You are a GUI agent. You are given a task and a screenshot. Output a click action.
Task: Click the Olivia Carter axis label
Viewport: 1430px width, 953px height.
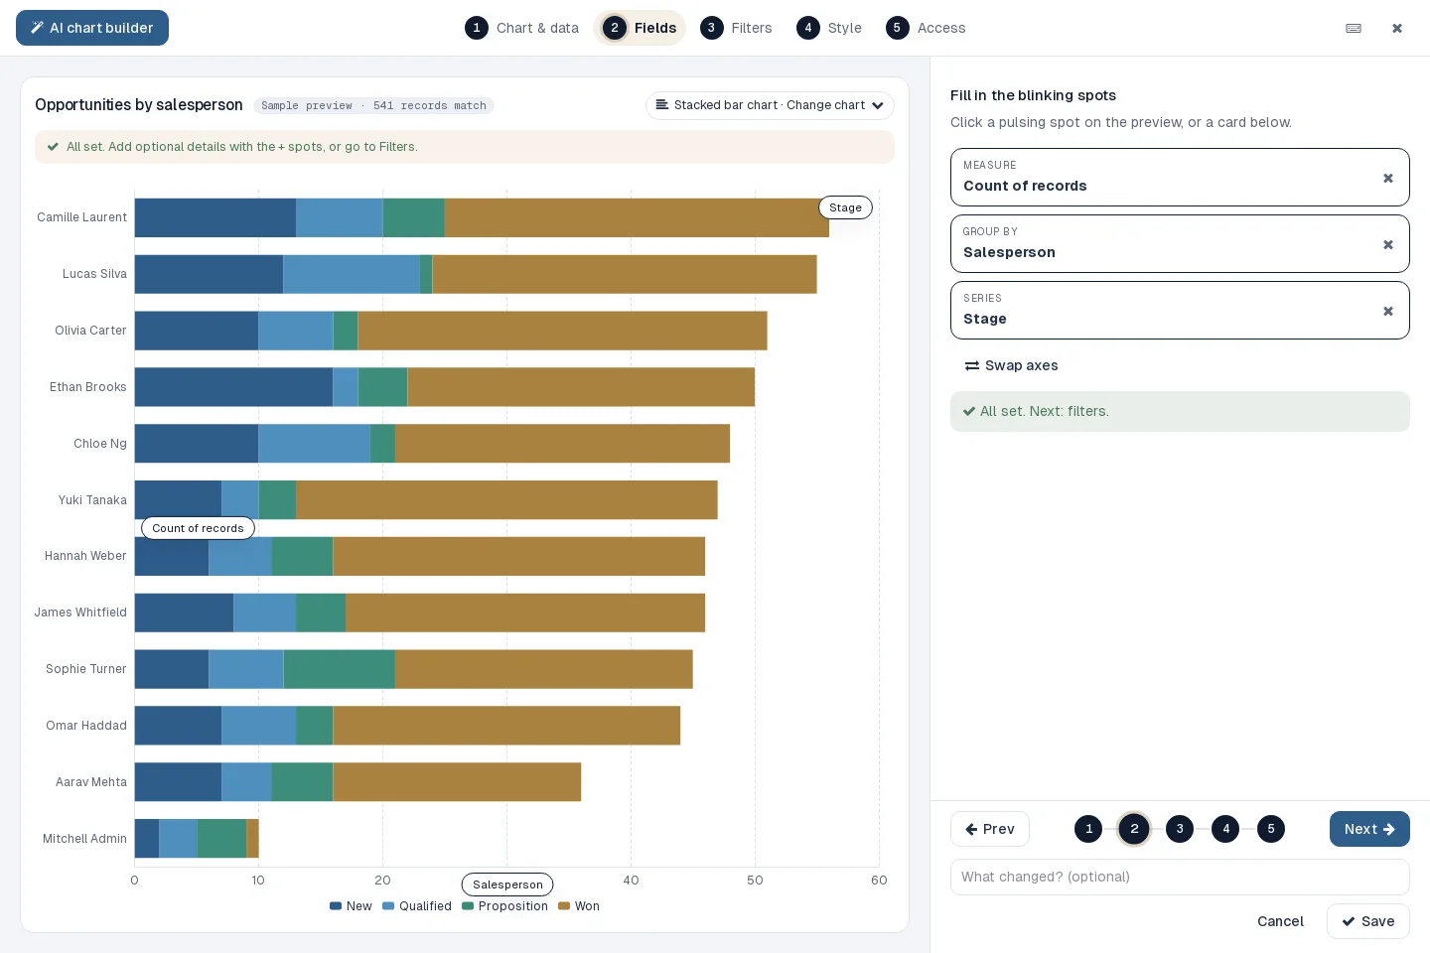(90, 331)
